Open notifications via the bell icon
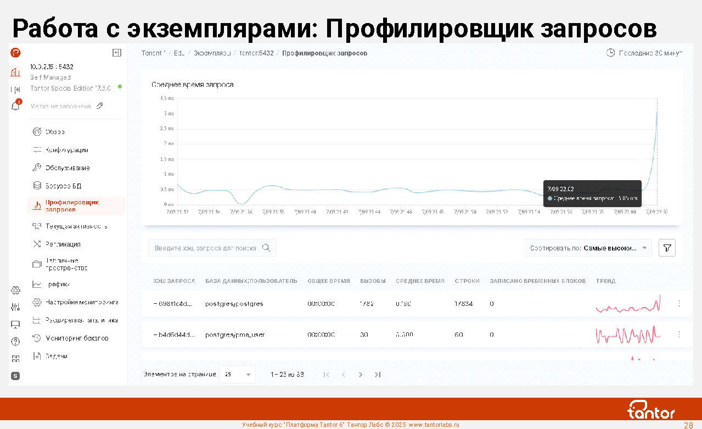The width and height of the screenshot is (702, 429). 15,106
